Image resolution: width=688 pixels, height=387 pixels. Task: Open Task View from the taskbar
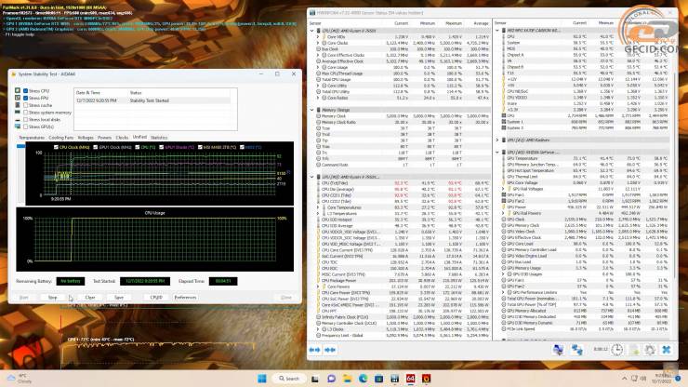315,379
